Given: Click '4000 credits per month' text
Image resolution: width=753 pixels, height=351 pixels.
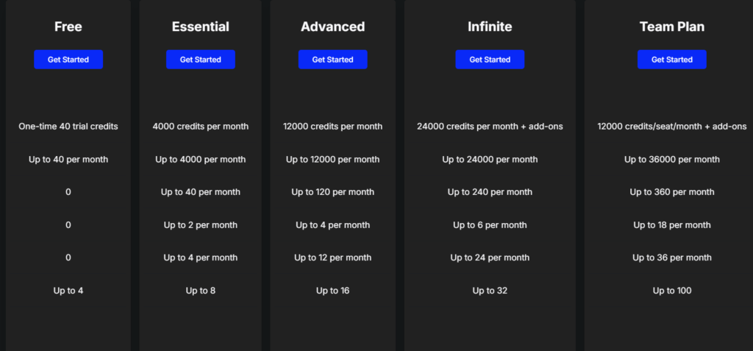Looking at the screenshot, I should (201, 127).
